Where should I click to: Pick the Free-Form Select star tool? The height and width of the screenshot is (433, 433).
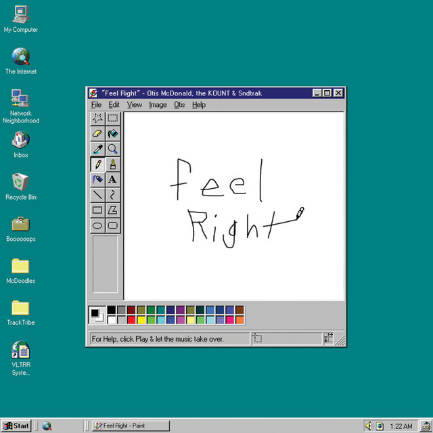97,118
